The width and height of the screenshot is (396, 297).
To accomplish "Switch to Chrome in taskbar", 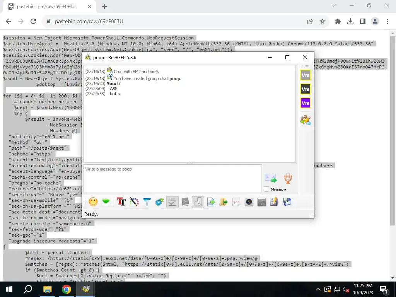I will click(67, 289).
